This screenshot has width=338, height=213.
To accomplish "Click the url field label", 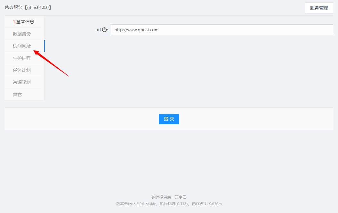I will (98, 30).
